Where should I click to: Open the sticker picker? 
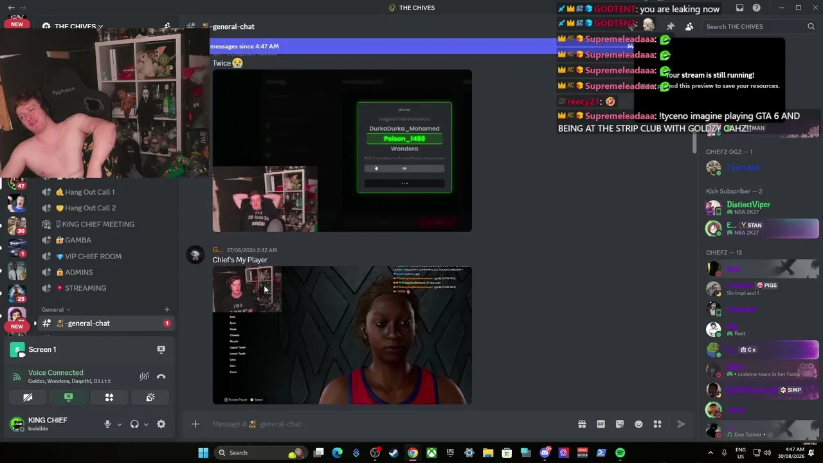pyautogui.click(x=620, y=424)
